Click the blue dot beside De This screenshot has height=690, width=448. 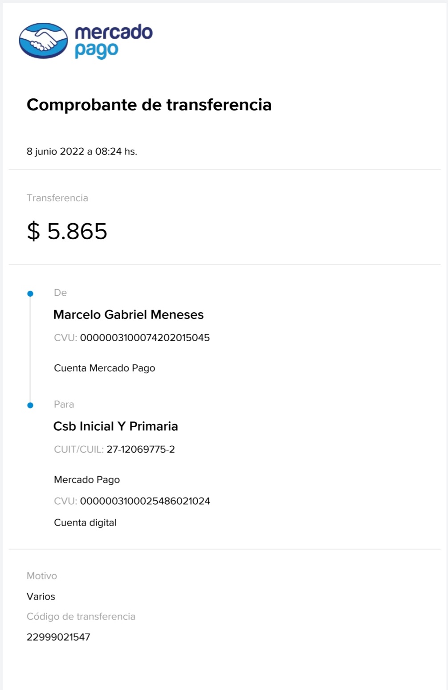pyautogui.click(x=30, y=294)
